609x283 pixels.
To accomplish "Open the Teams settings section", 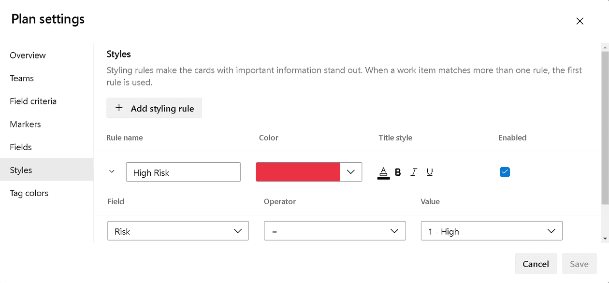I will coord(22,78).
